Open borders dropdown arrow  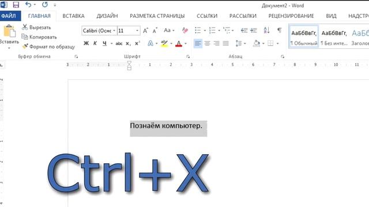pyautogui.click(x=278, y=44)
